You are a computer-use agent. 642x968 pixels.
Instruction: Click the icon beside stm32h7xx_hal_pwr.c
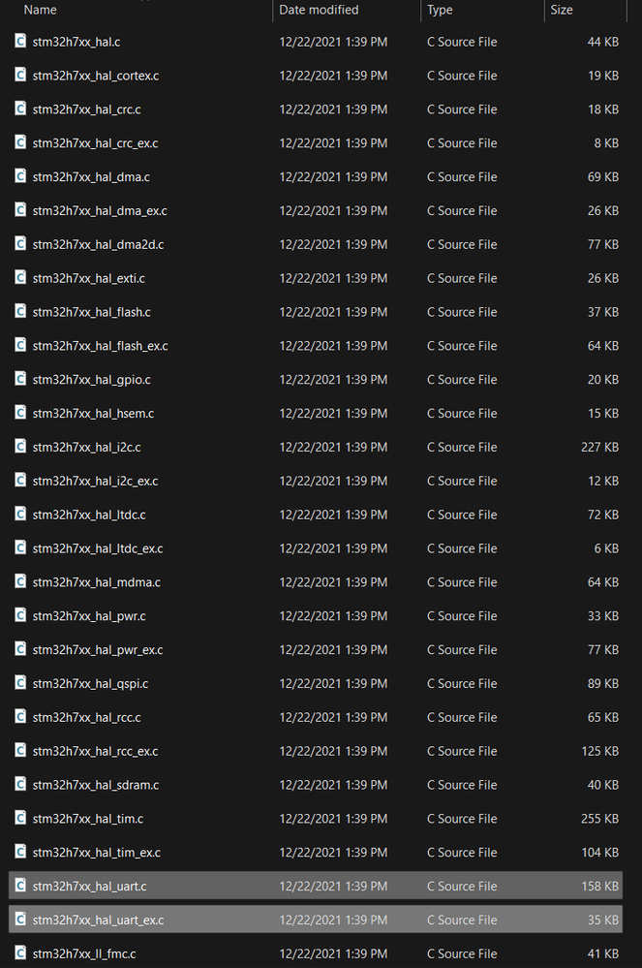point(20,615)
